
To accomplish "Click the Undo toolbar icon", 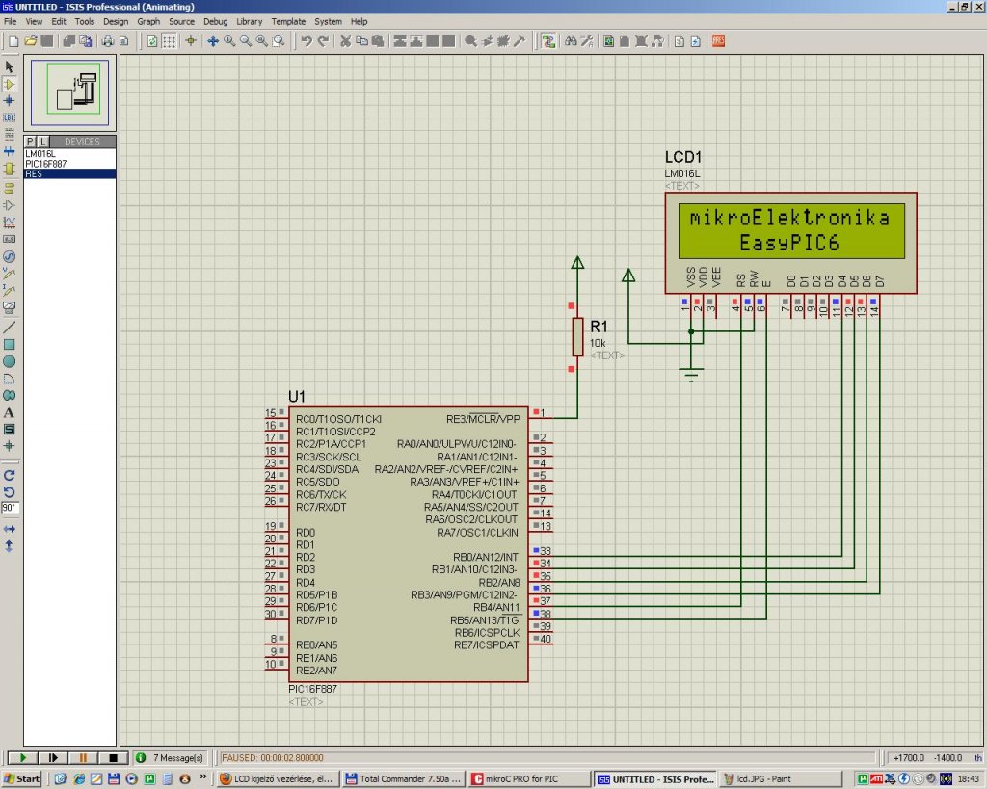I will pyautogui.click(x=307, y=40).
